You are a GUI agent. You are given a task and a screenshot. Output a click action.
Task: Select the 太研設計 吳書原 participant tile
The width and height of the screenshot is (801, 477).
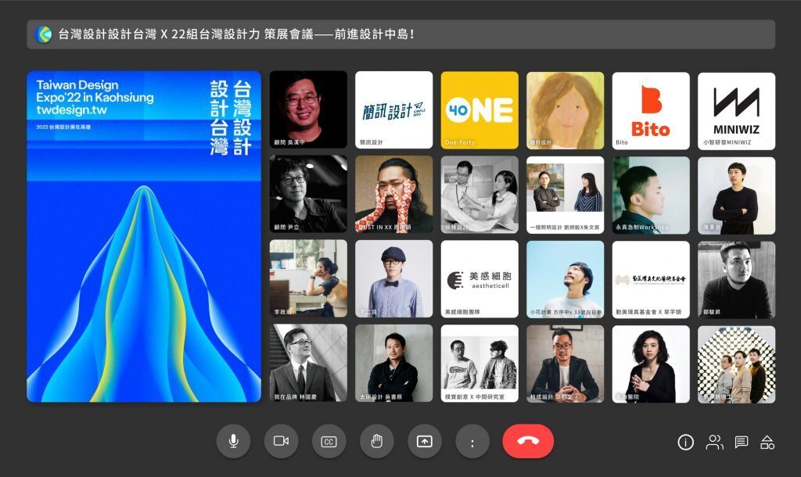pos(394,363)
